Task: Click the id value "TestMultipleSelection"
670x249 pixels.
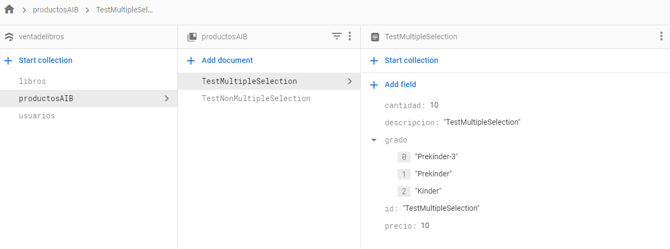Action: 441,208
